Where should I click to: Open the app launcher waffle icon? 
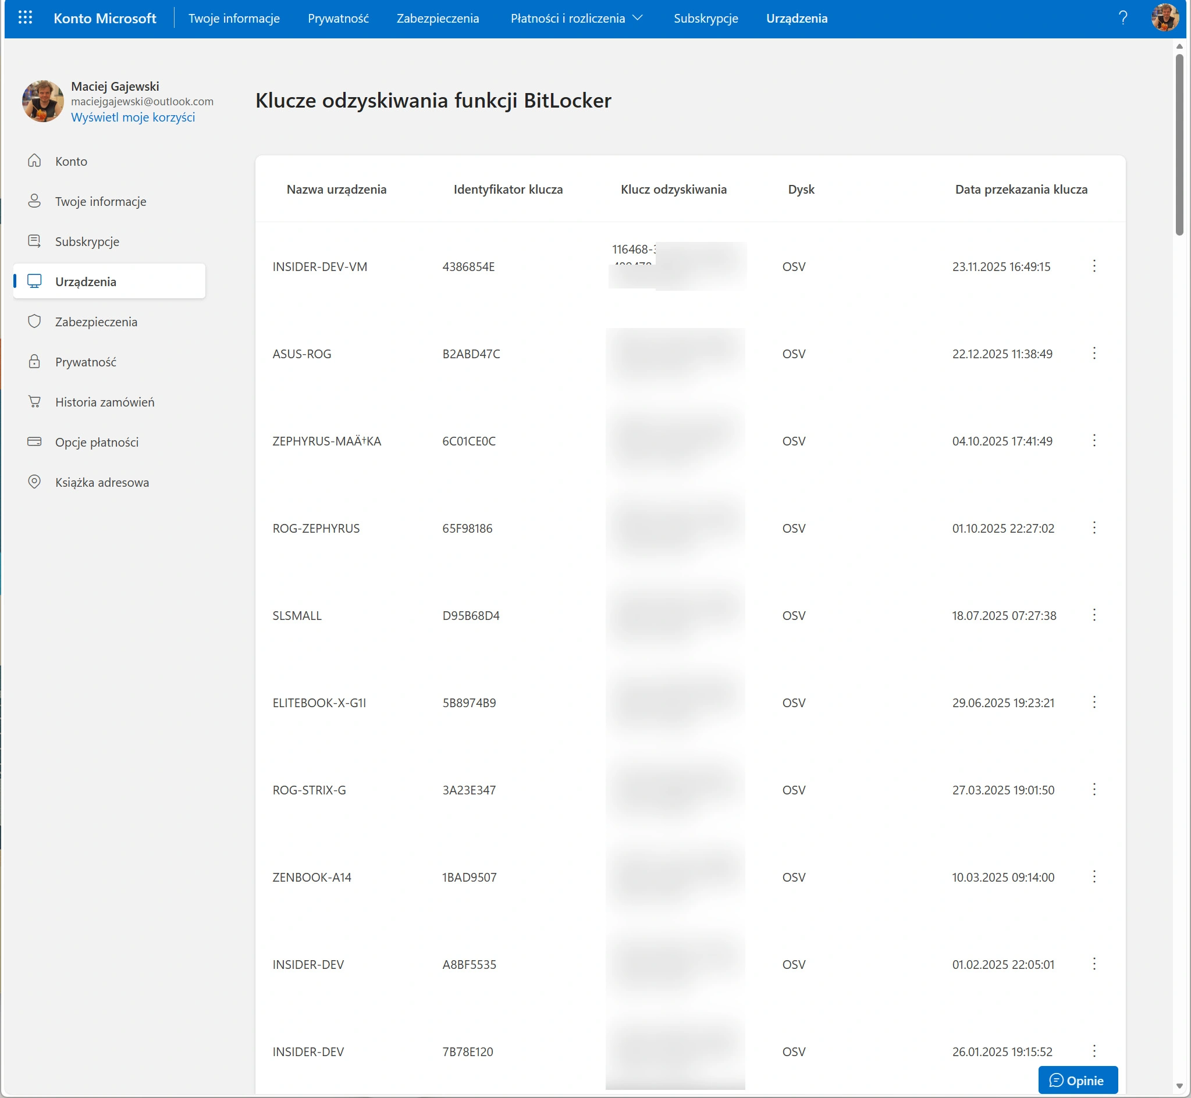point(25,18)
